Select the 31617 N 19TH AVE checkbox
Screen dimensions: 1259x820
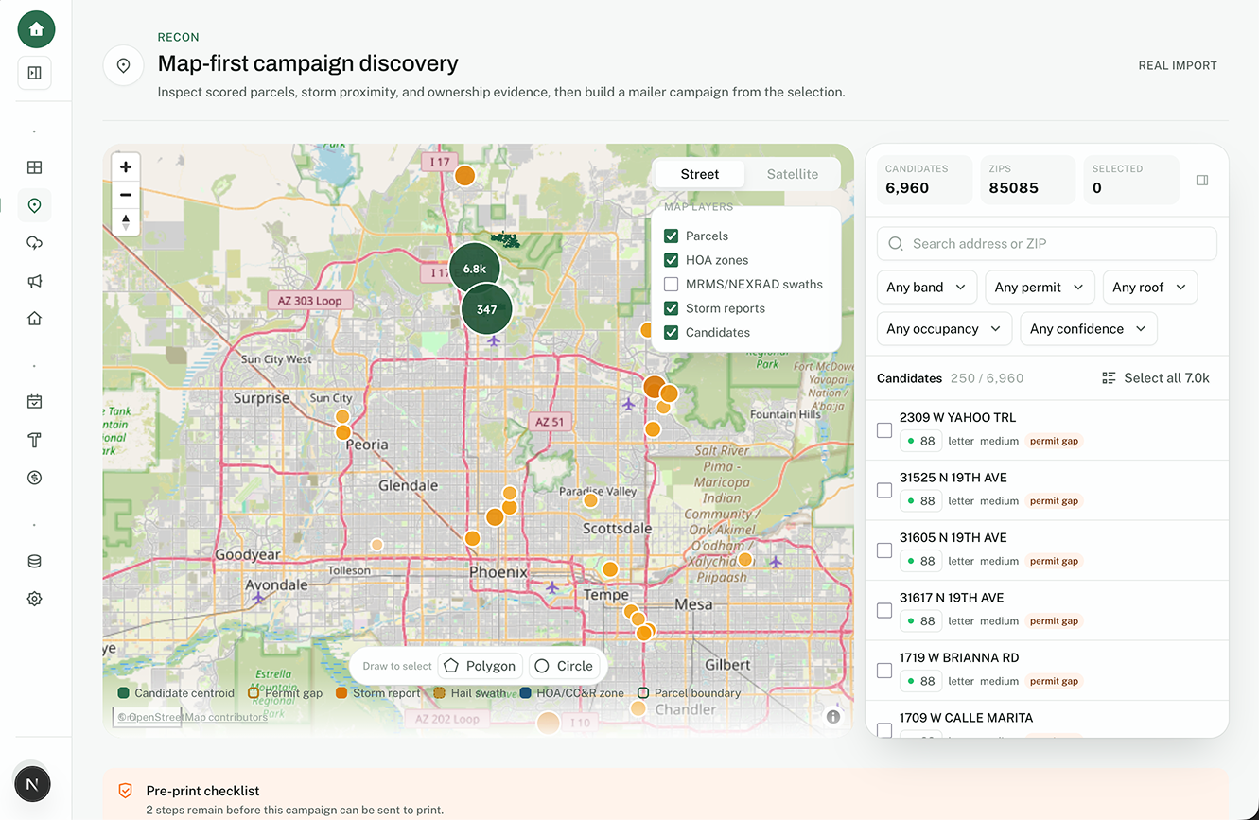coord(884,610)
